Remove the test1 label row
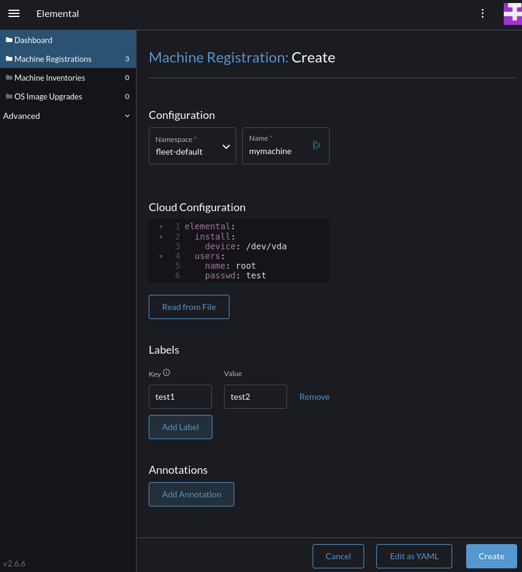 point(314,397)
